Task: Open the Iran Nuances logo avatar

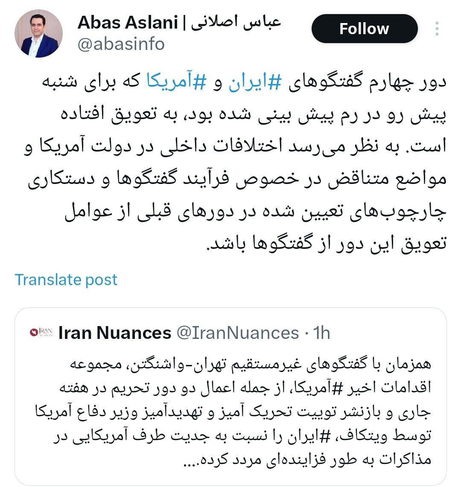Action: click(41, 332)
